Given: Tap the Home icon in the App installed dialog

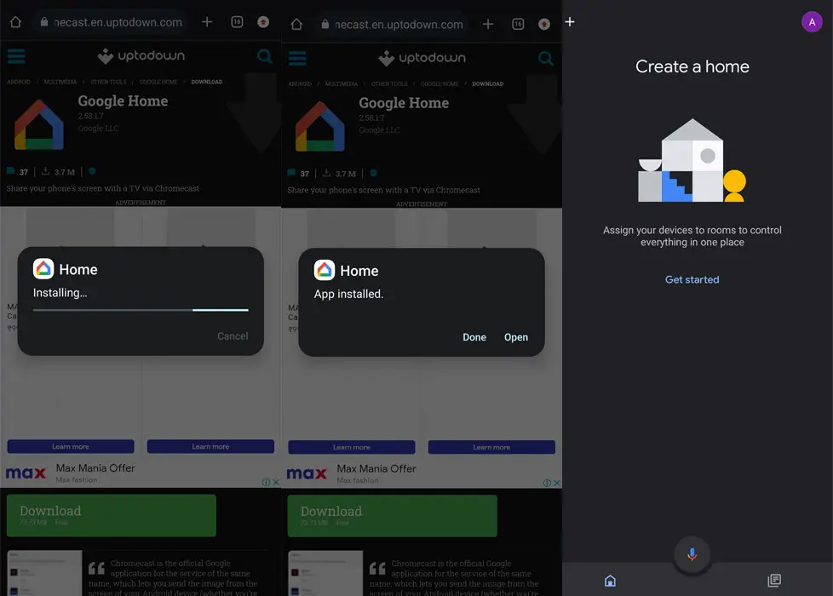Looking at the screenshot, I should click(325, 270).
